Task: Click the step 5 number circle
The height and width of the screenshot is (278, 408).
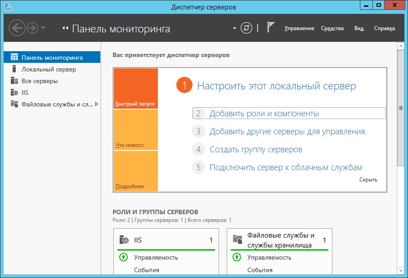Action: click(198, 168)
